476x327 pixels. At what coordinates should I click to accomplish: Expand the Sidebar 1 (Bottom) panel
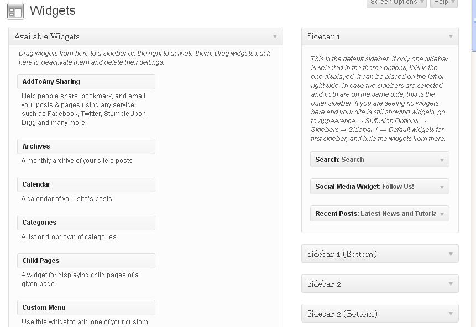point(451,254)
